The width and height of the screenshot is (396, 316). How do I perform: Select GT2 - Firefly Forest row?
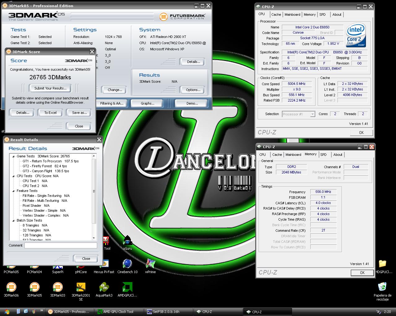(45, 166)
